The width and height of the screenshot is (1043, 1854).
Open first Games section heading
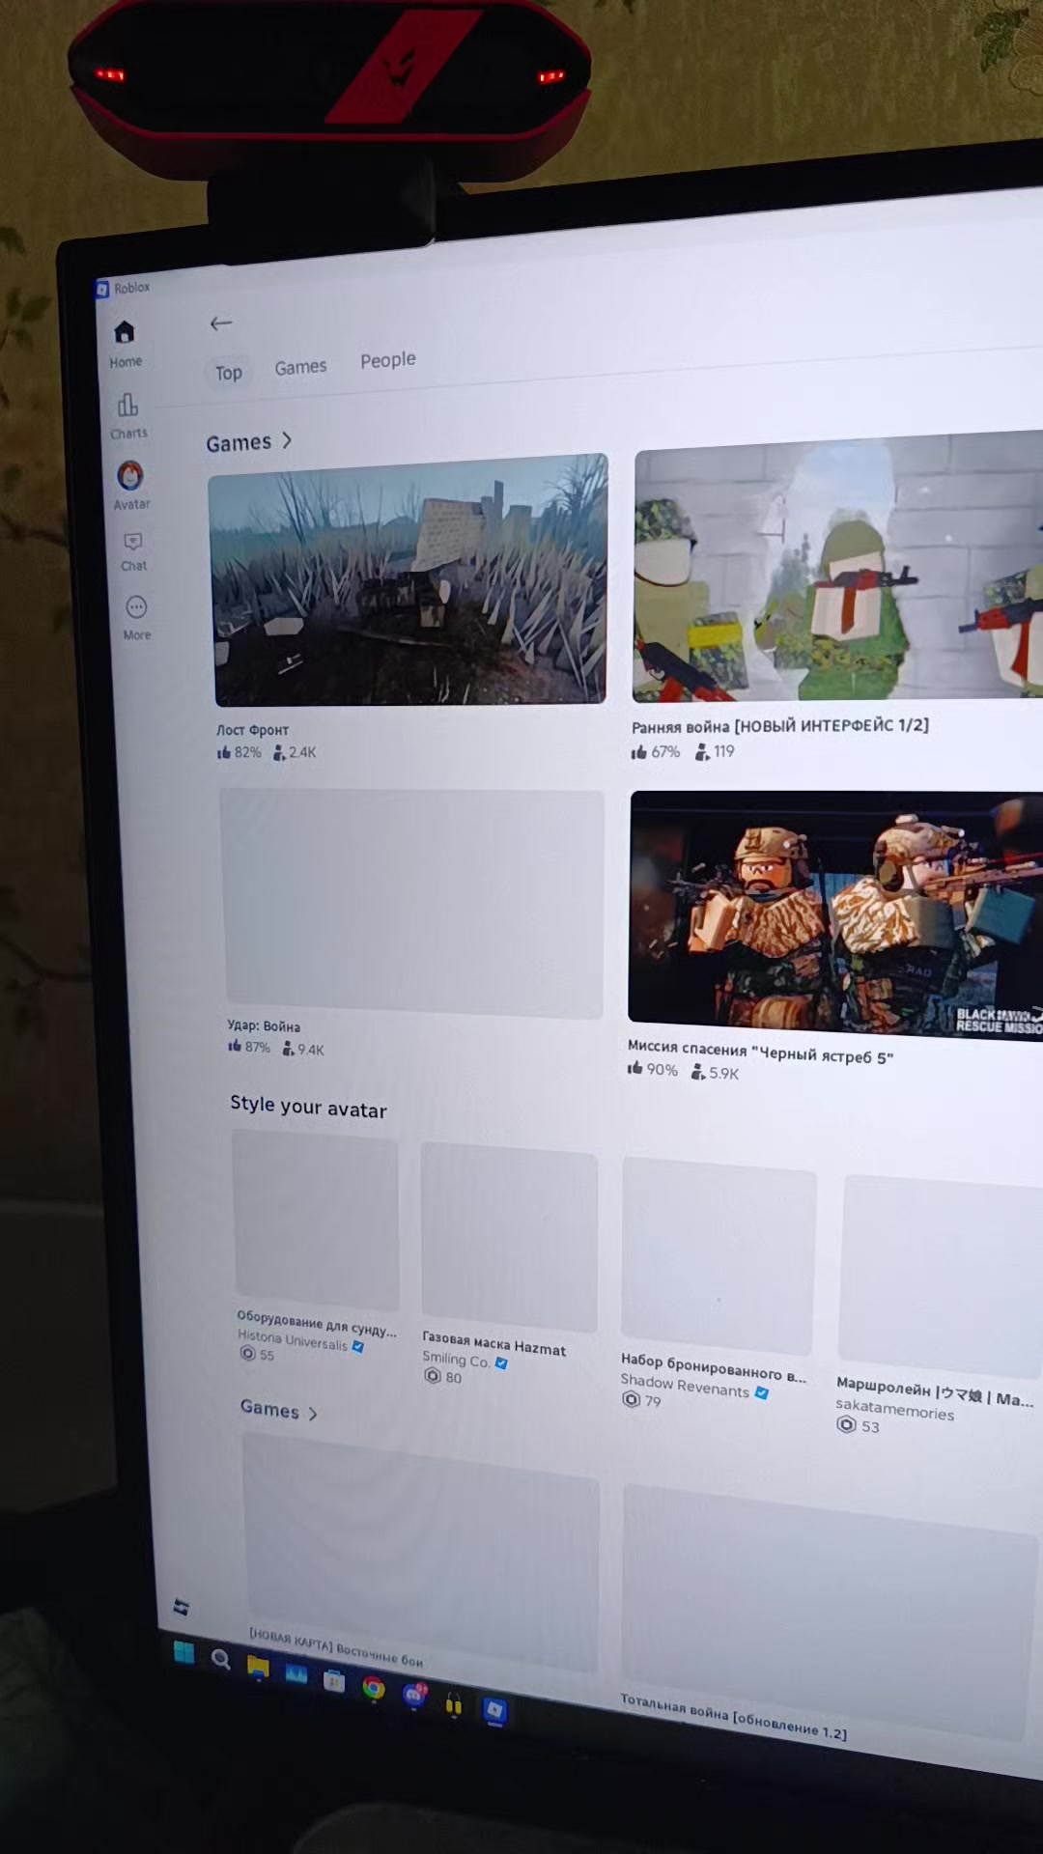(239, 443)
